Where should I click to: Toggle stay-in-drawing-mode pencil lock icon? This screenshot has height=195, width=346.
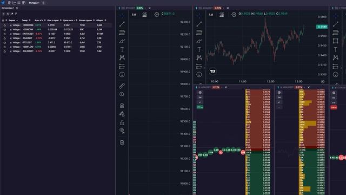(x=122, y=114)
